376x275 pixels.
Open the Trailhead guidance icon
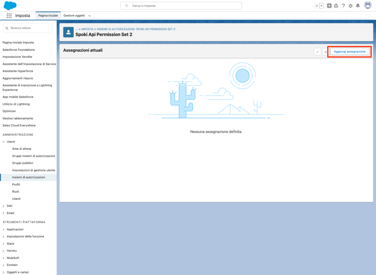(x=336, y=6)
